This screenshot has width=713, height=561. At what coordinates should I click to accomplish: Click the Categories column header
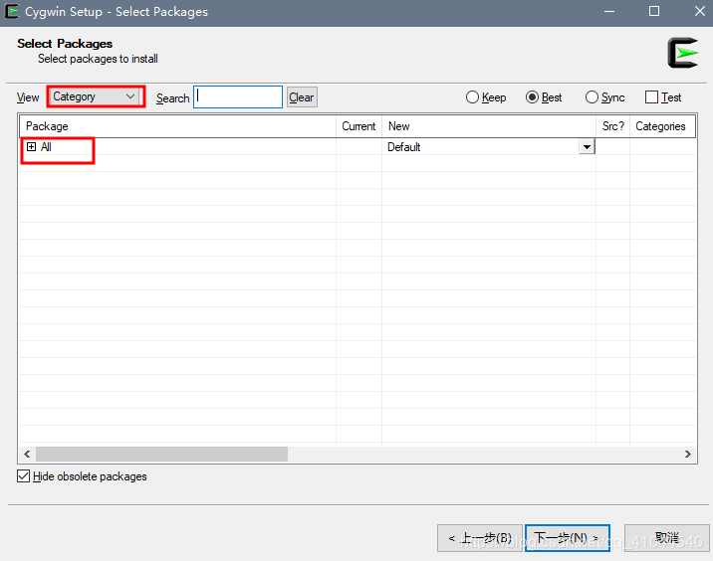click(x=662, y=126)
